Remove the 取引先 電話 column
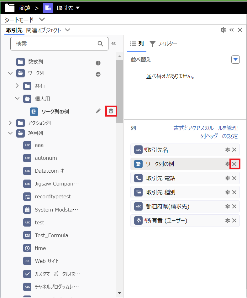The image size is (247, 298). pos(234,178)
